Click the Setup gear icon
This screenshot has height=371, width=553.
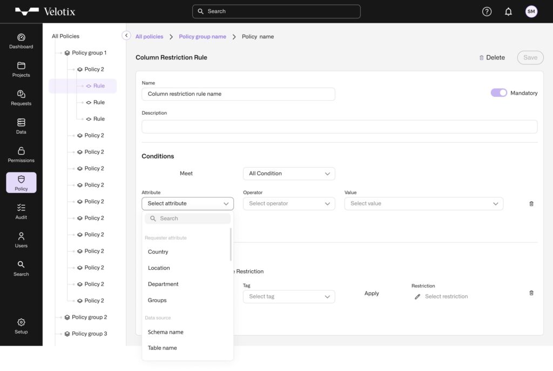tap(21, 322)
